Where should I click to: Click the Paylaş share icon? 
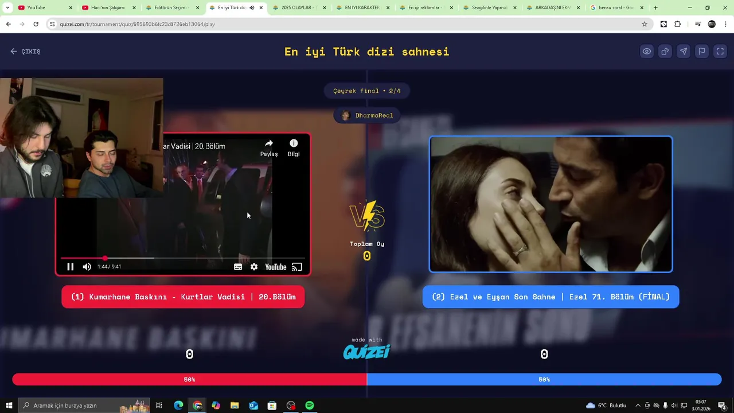click(x=269, y=147)
